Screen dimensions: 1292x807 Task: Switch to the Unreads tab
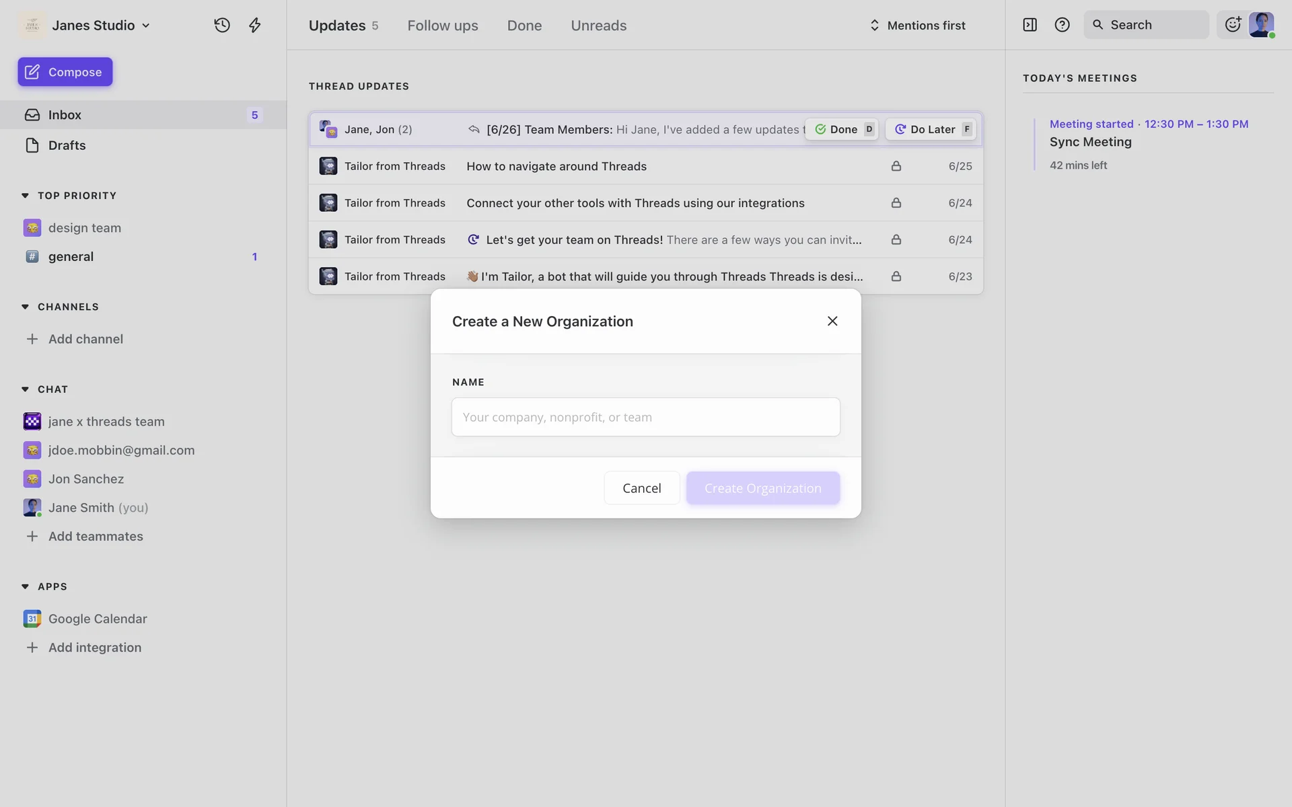click(598, 26)
